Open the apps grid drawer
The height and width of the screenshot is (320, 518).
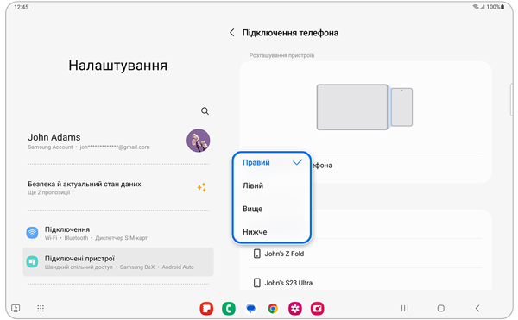tap(41, 309)
